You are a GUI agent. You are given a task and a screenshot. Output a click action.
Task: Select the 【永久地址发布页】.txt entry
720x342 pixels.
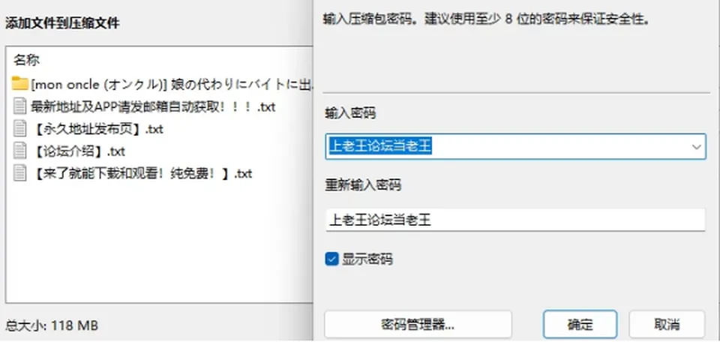(x=97, y=129)
